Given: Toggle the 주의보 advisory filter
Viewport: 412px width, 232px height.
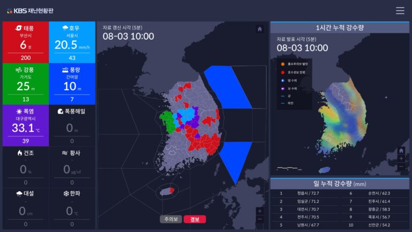Looking at the screenshot, I should [x=171, y=219].
